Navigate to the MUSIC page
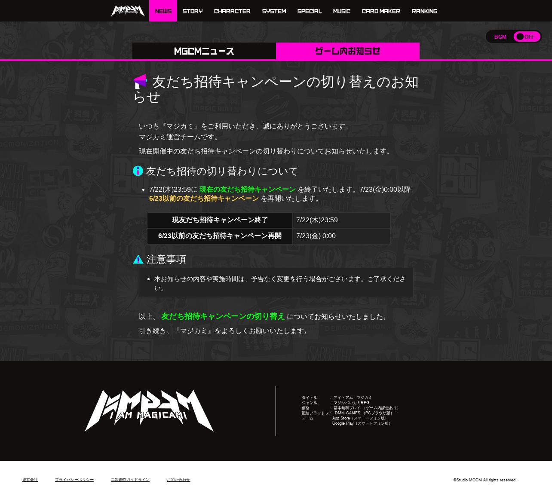 (x=342, y=11)
